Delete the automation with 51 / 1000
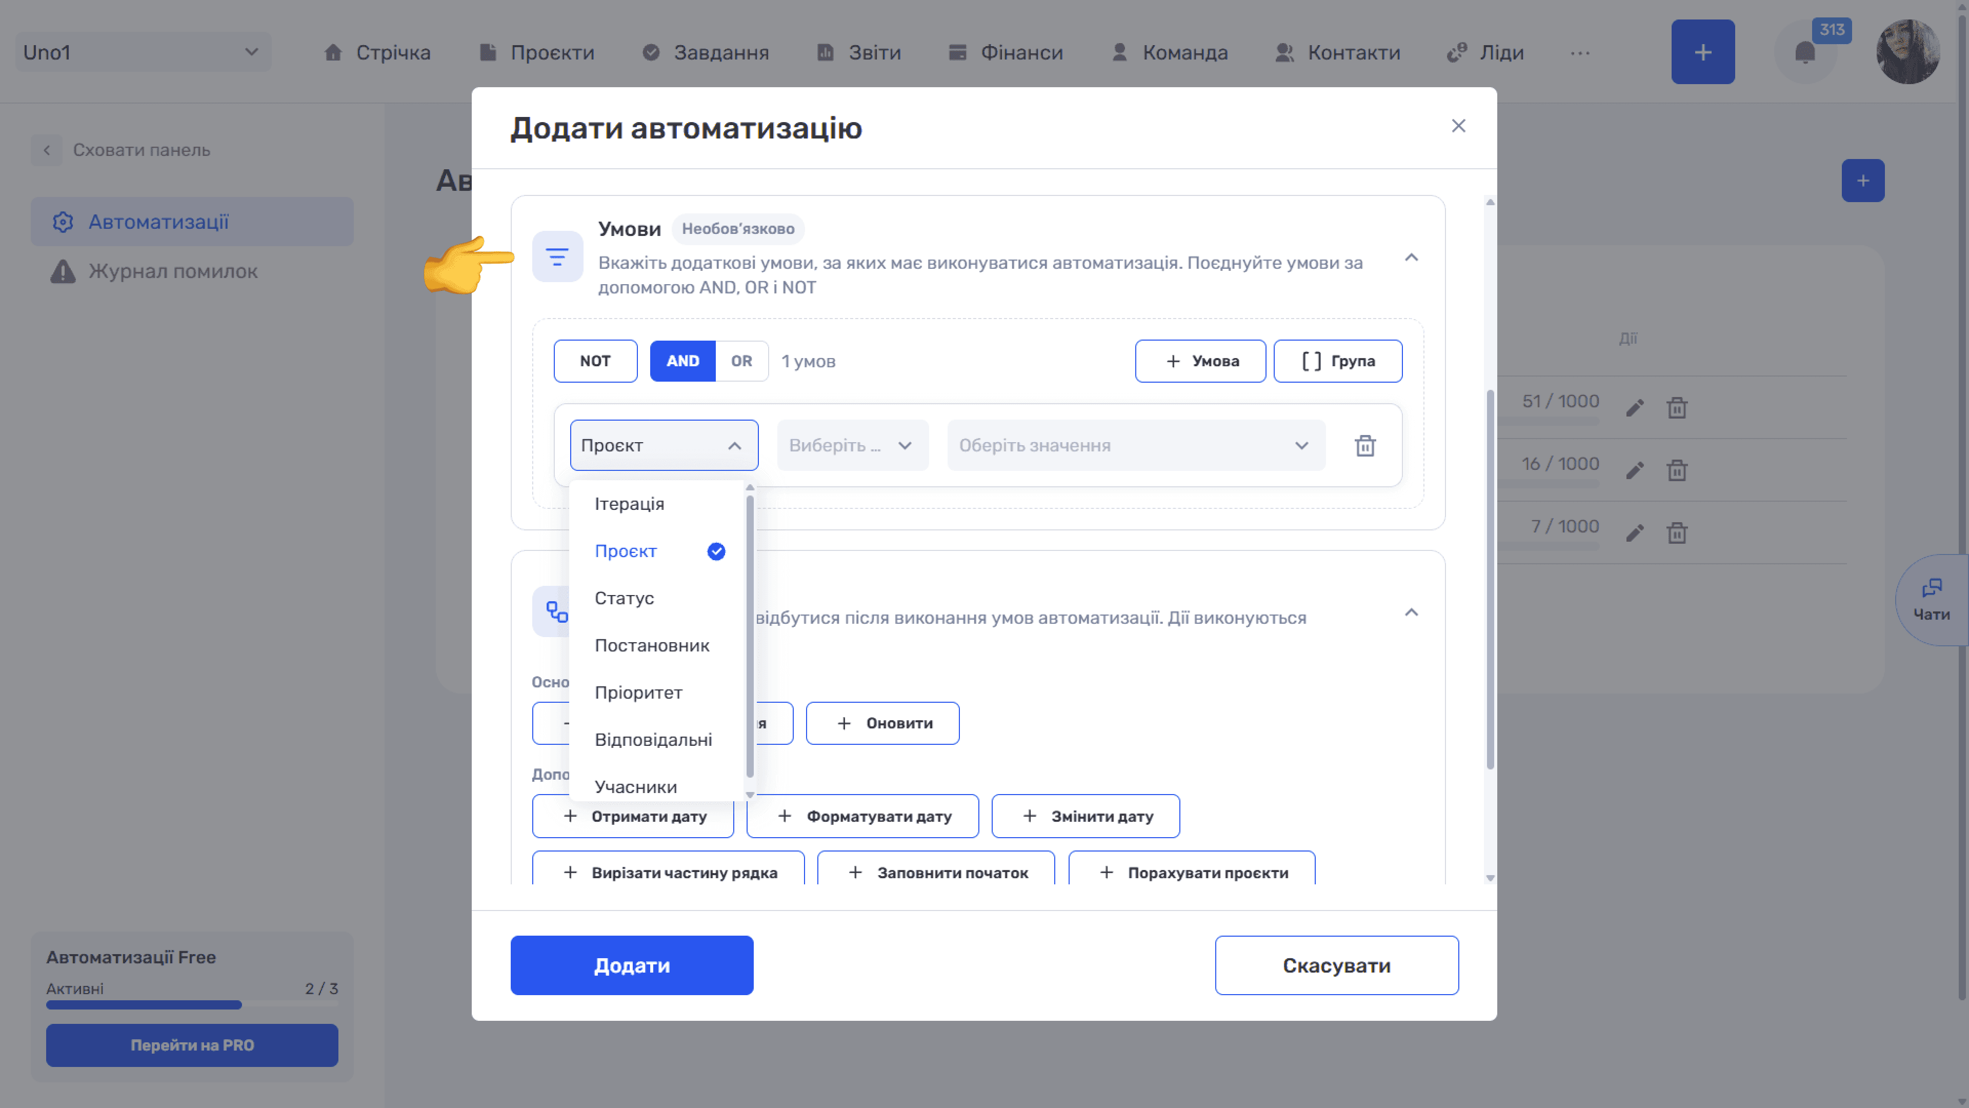Screen dimensions: 1969x1108 click(1676, 408)
